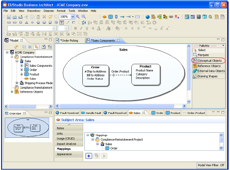This screenshot has height=170, width=230.
Task: Click the Zoom Out magnifier icon
Action: tap(84, 17)
